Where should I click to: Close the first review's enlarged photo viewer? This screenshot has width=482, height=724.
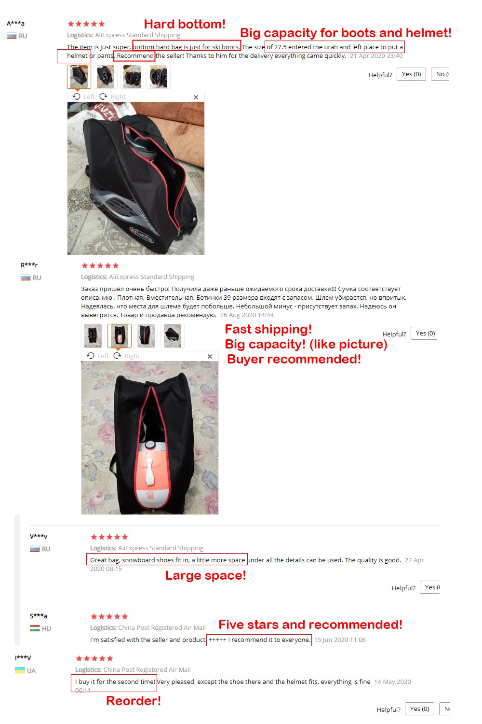coord(196,97)
